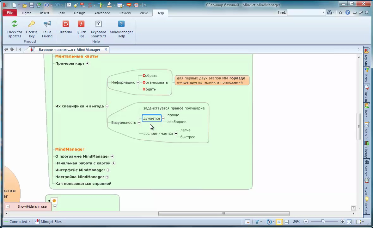Click the blue help question mark icon
This screenshot has height=228, width=373.
click(x=347, y=12)
